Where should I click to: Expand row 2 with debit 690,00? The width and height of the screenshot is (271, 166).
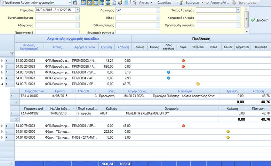(2, 67)
